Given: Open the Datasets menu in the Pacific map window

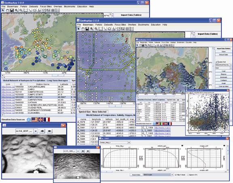Looking at the screenshot, I should click(108, 25).
